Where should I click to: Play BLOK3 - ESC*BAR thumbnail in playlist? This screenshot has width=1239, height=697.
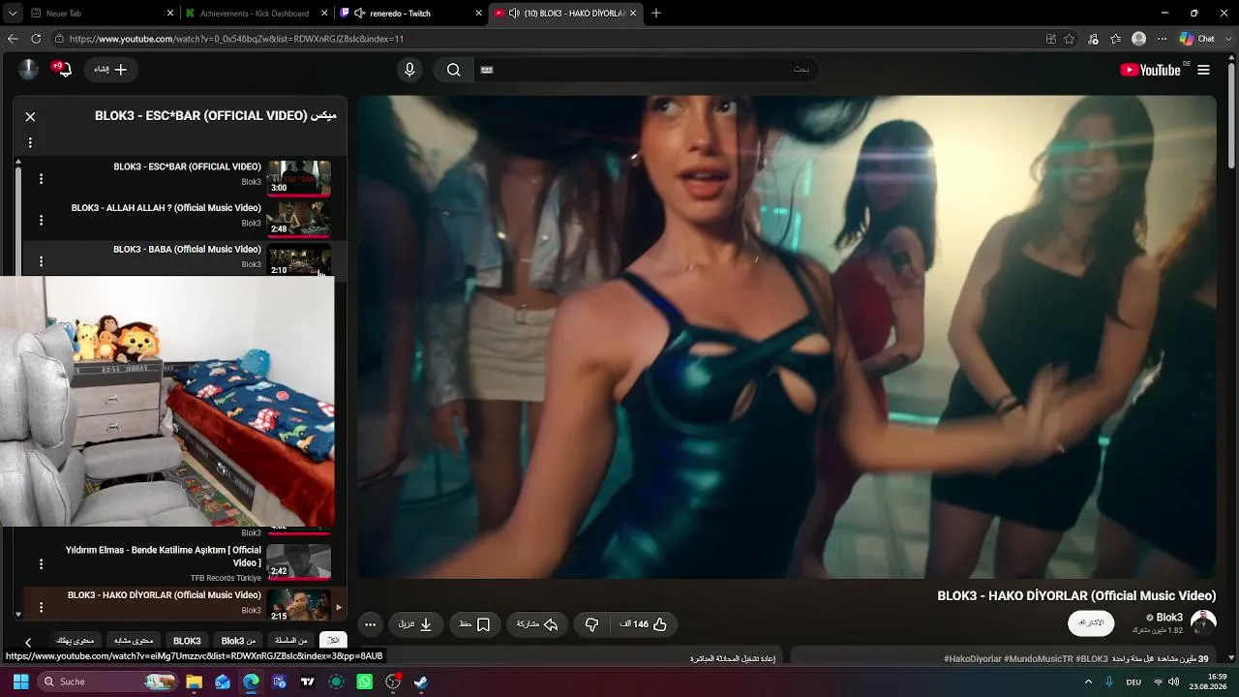coord(299,178)
